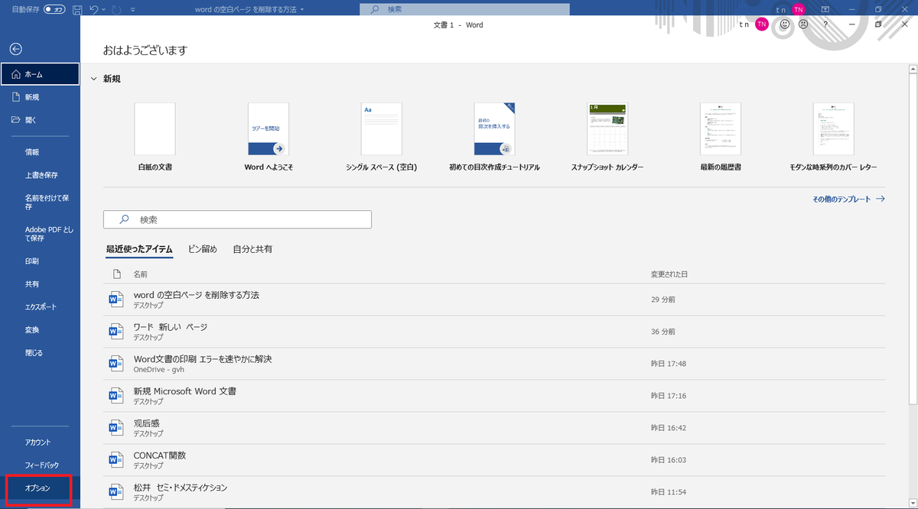The image size is (918, 509).
Task: Open 'Word文書の印刷 エラーを速やかに解決' document
Action: pyautogui.click(x=494, y=364)
